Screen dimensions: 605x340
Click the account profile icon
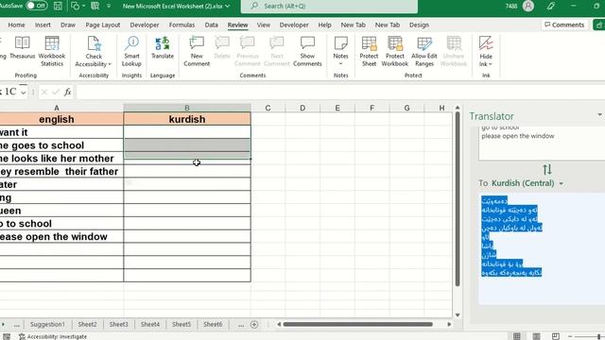point(528,6)
